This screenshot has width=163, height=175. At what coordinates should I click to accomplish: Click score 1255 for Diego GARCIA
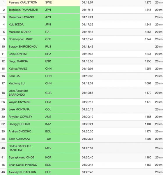point(148,61)
